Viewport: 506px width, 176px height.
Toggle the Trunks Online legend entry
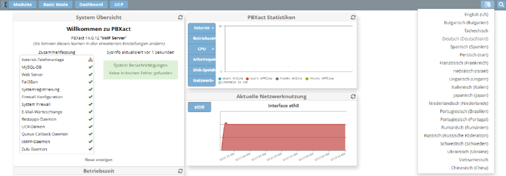click(289, 78)
